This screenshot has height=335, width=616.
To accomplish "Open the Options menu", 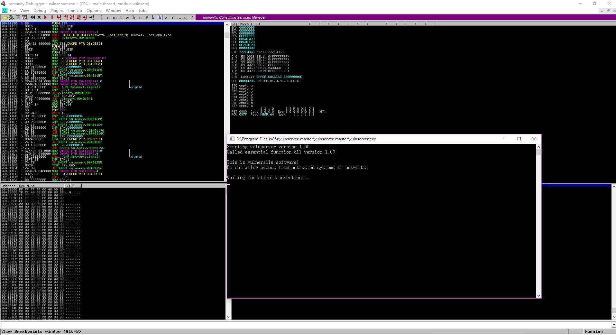I will [94, 11].
